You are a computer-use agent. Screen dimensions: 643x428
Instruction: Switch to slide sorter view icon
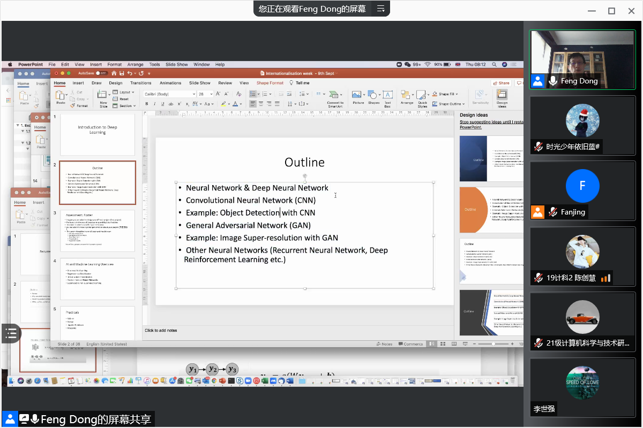pos(442,344)
